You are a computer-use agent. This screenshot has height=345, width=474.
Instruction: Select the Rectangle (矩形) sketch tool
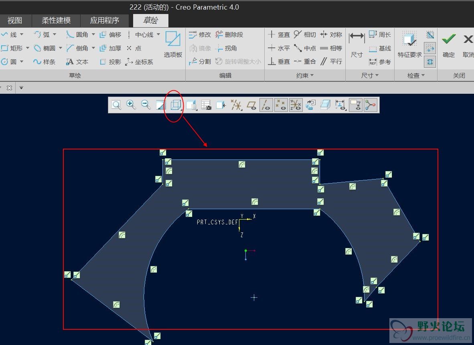coord(12,48)
